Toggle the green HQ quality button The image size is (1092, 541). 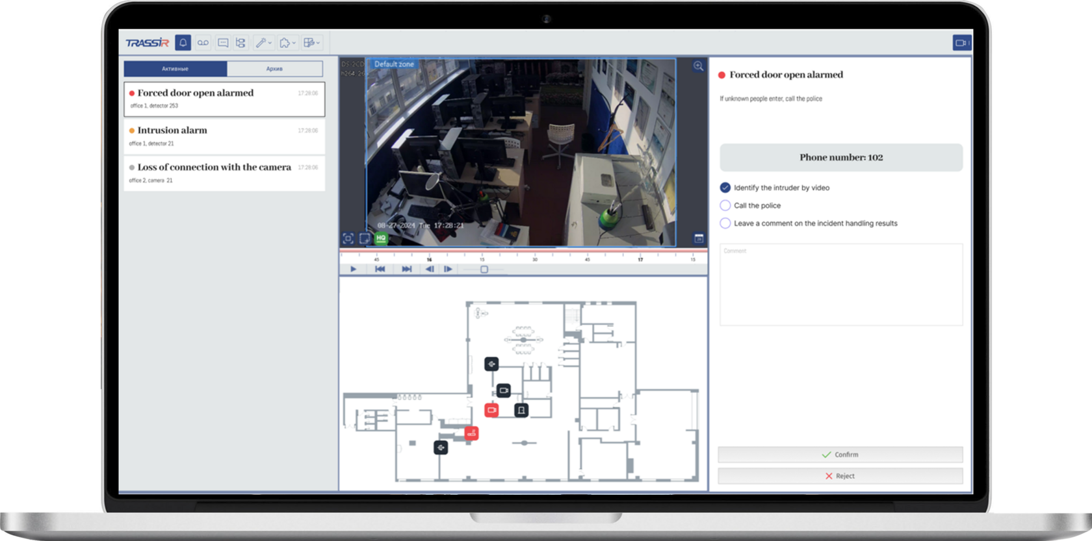tap(381, 238)
